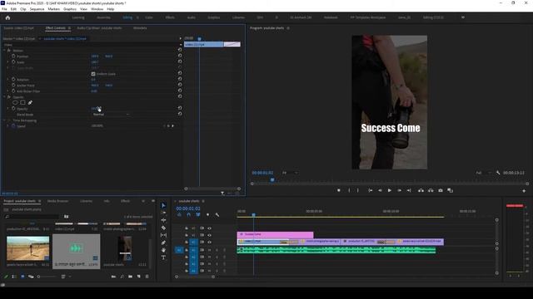This screenshot has height=299, width=533.
Task: Open the Blend Mode dropdown
Action: click(111, 115)
